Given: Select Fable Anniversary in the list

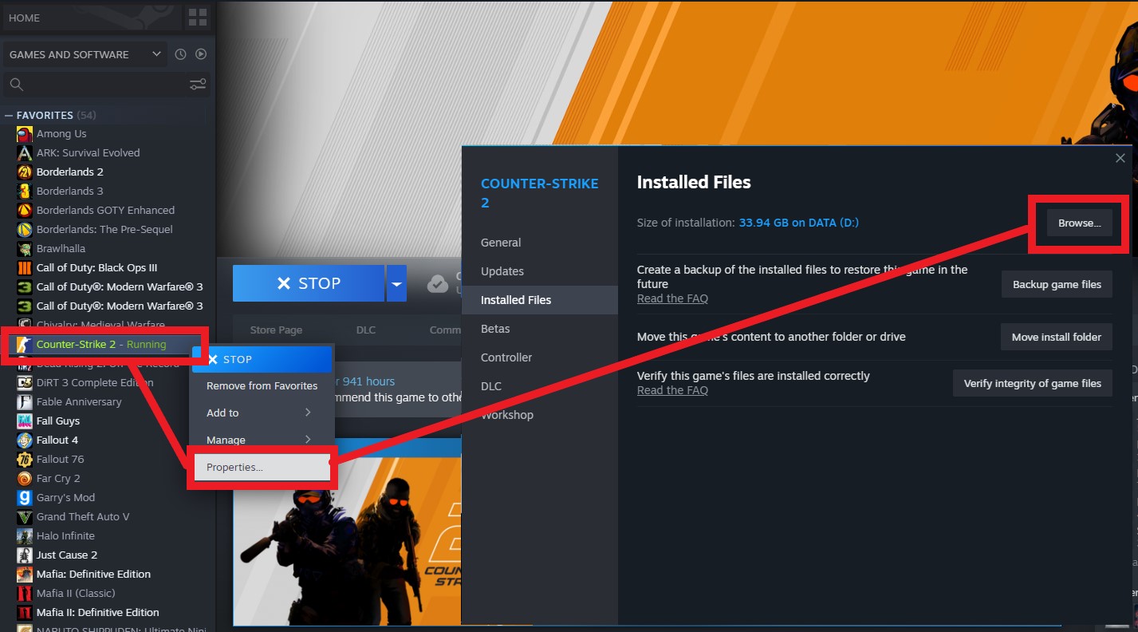Looking at the screenshot, I should click(79, 402).
